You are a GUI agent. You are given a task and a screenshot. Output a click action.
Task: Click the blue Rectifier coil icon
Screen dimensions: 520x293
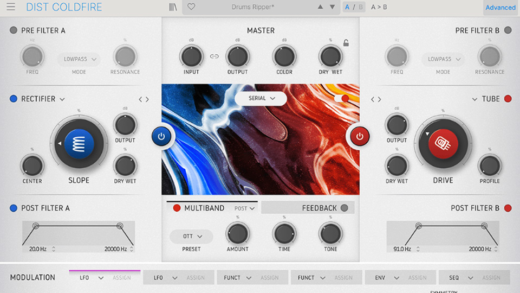pos(79,144)
